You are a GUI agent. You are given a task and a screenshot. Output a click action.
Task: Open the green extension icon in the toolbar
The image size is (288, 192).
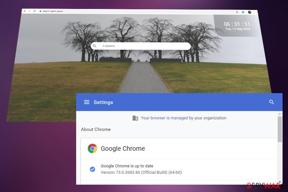pos(243,12)
